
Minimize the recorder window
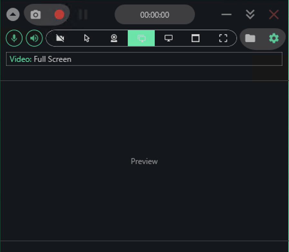click(x=226, y=15)
